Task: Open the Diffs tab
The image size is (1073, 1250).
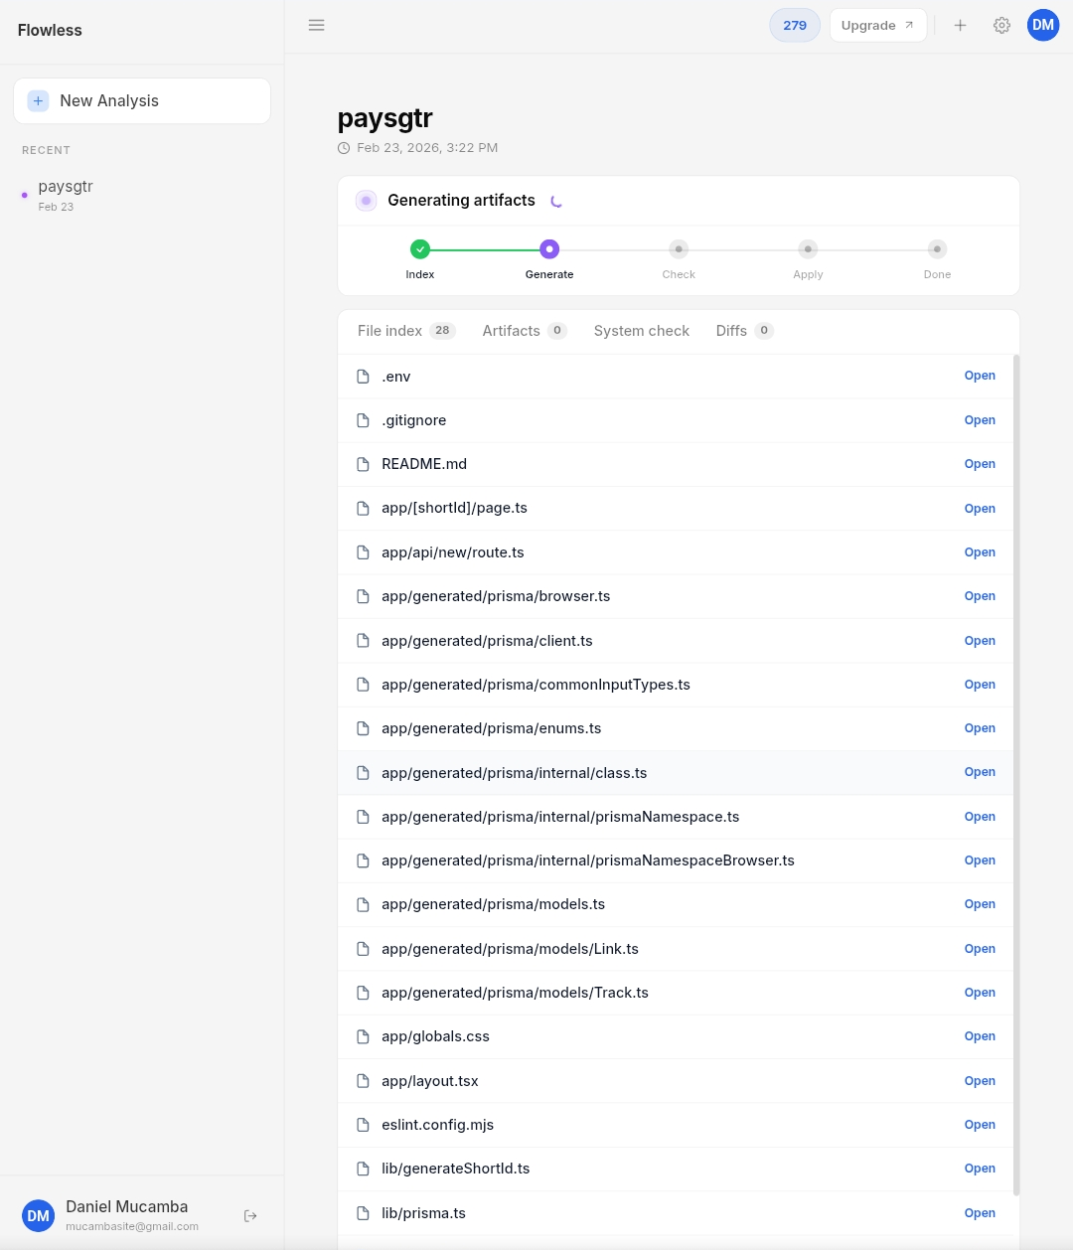Action: pos(731,330)
